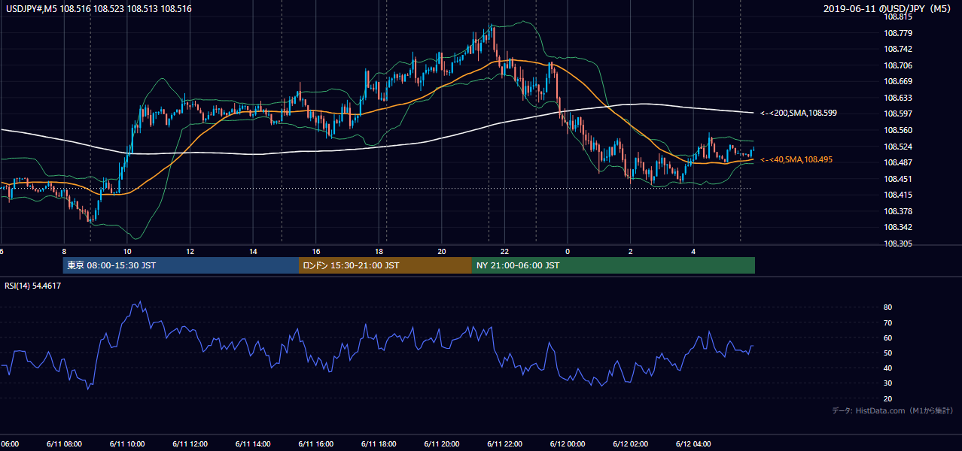The image size is (962, 451).
Task: Click hour 22 on the price chart axis
Action: [x=505, y=252]
